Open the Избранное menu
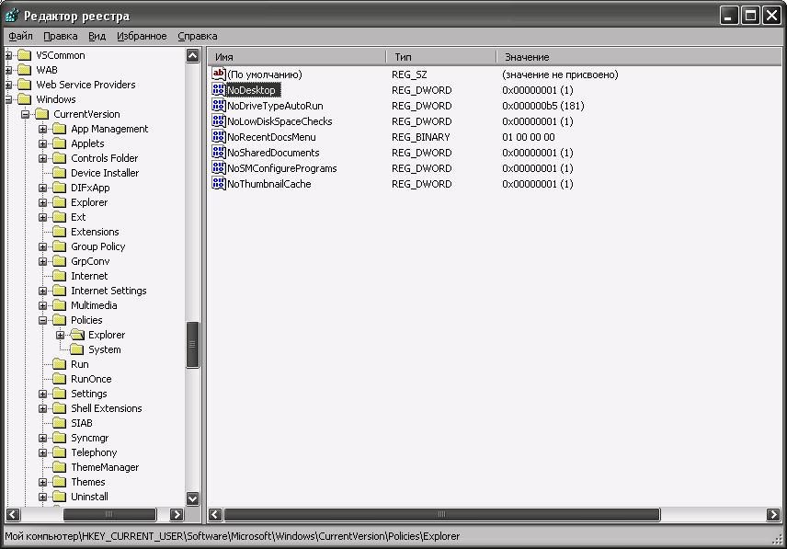Screen dimensions: 787x549 coord(142,36)
